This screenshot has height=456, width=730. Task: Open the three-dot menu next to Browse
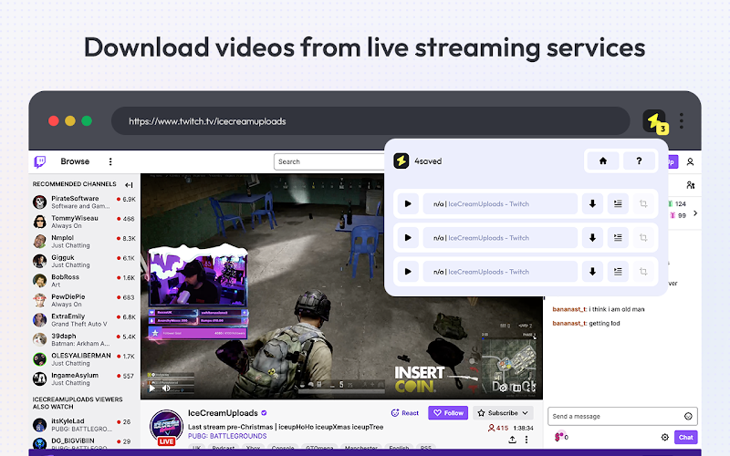pyautogui.click(x=110, y=161)
